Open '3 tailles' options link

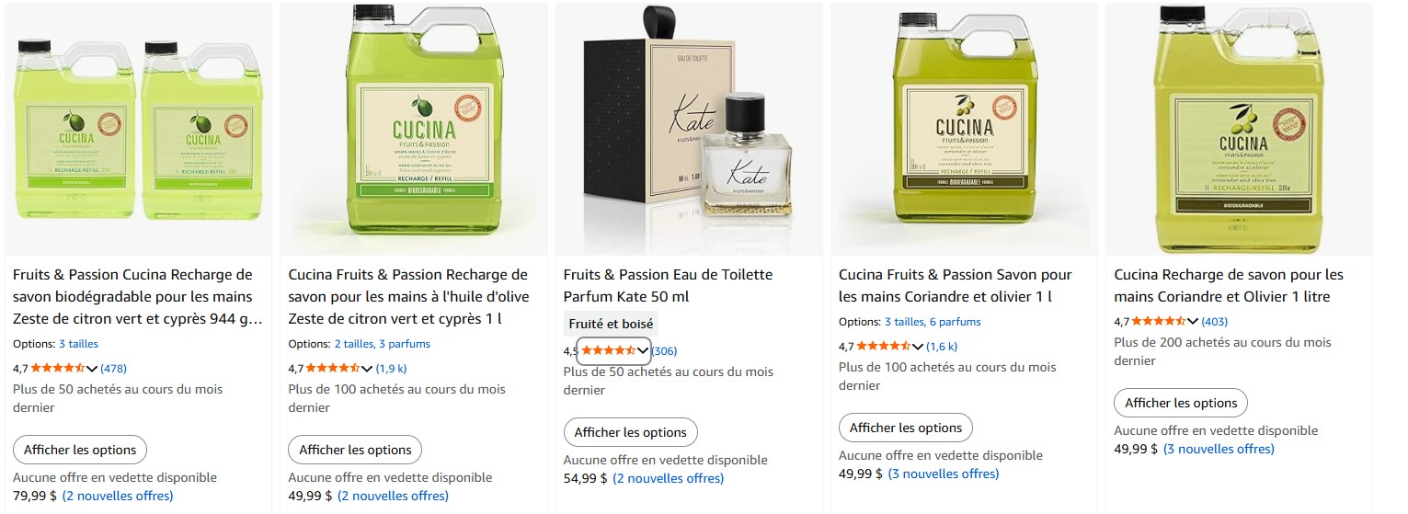78,344
